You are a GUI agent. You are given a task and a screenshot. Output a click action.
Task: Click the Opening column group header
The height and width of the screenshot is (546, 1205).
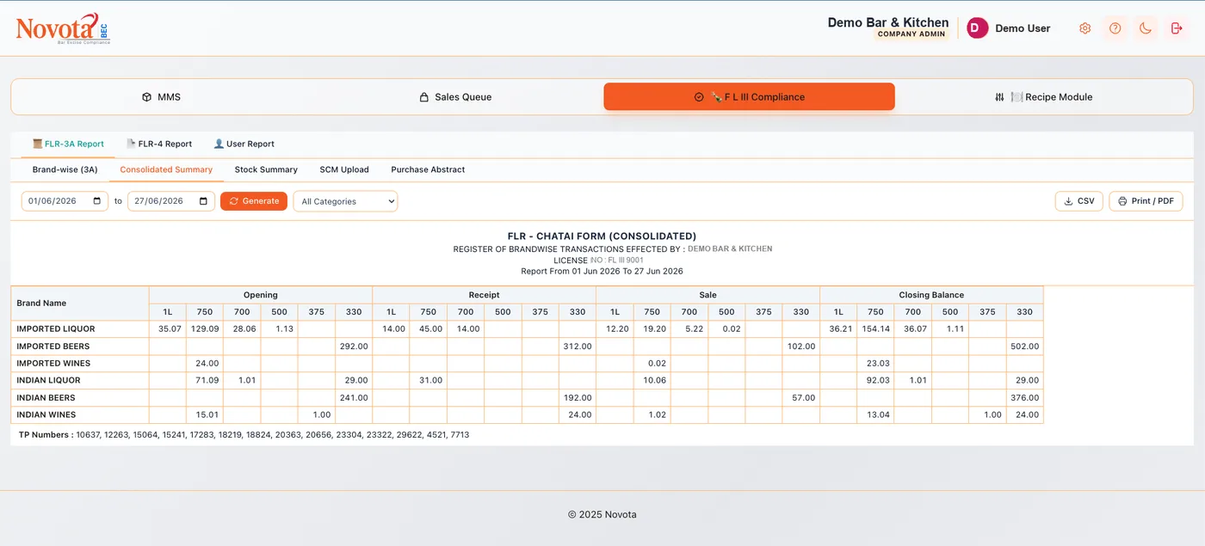(x=261, y=295)
